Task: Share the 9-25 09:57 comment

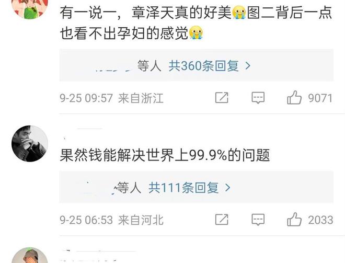Action: pyautogui.click(x=222, y=98)
